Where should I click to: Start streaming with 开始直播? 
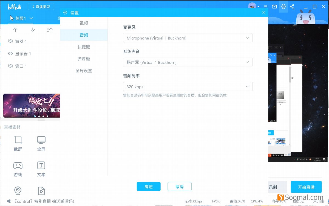pos(306,187)
